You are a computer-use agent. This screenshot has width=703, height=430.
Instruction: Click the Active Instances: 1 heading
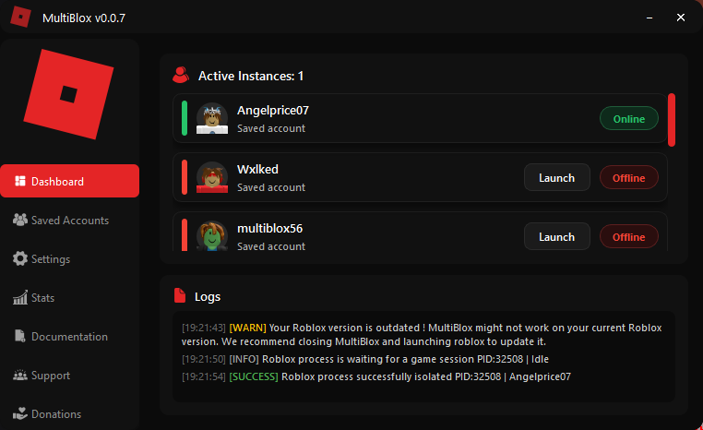pyautogui.click(x=251, y=77)
